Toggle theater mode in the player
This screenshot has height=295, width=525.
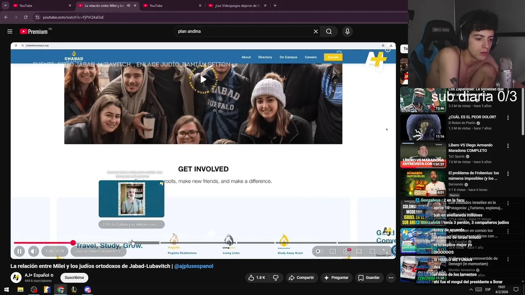point(359,251)
